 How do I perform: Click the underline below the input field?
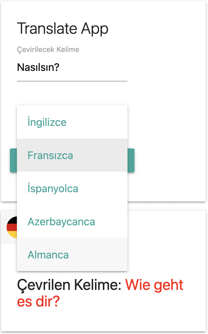pyautogui.click(x=72, y=80)
